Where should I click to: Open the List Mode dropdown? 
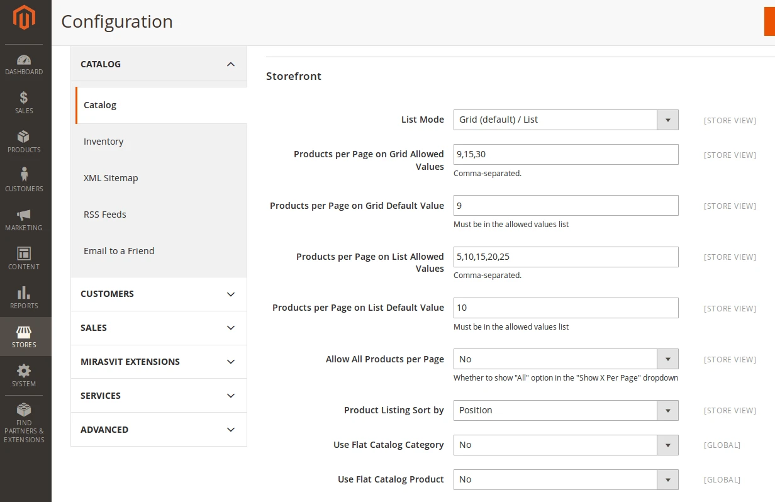tap(667, 120)
